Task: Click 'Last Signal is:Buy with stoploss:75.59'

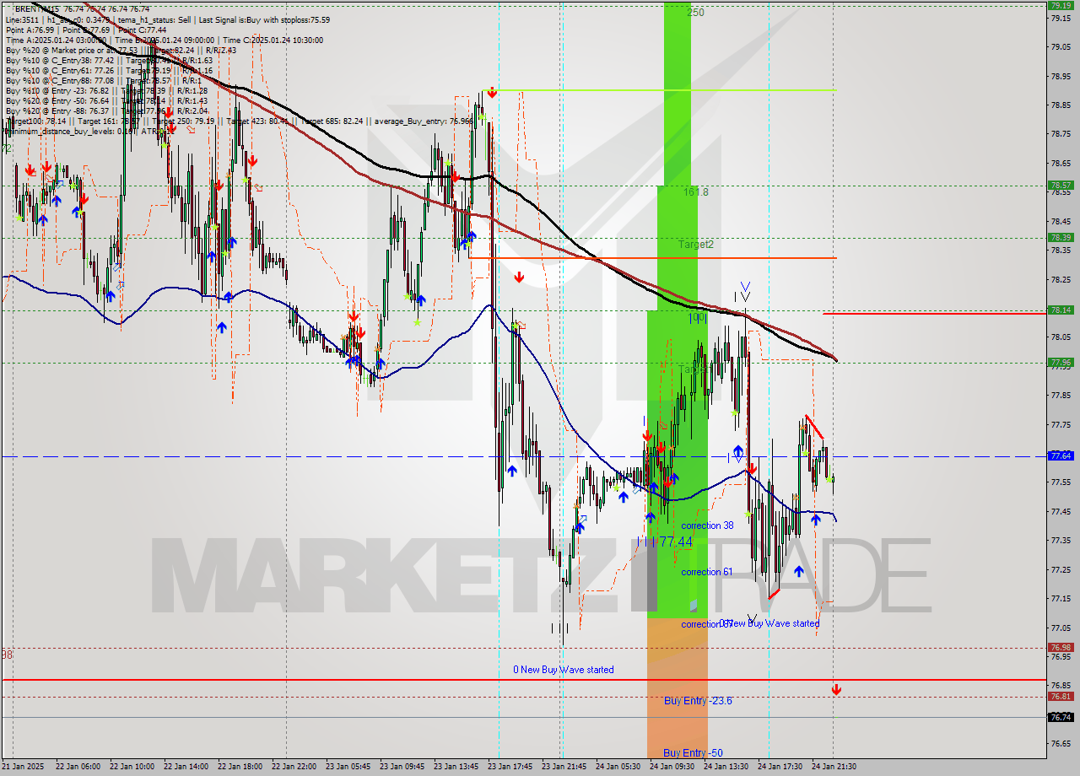Action: click(262, 19)
